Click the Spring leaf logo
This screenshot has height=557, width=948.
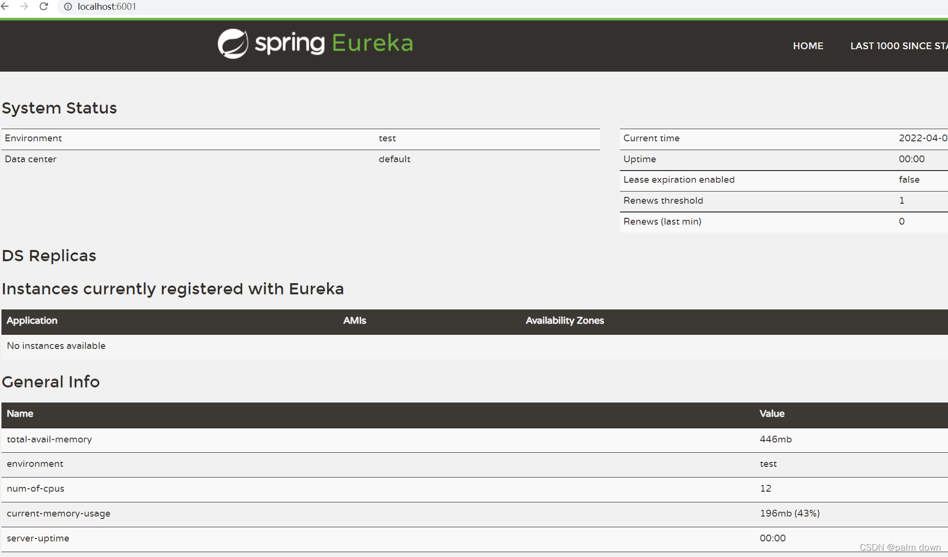[232, 43]
